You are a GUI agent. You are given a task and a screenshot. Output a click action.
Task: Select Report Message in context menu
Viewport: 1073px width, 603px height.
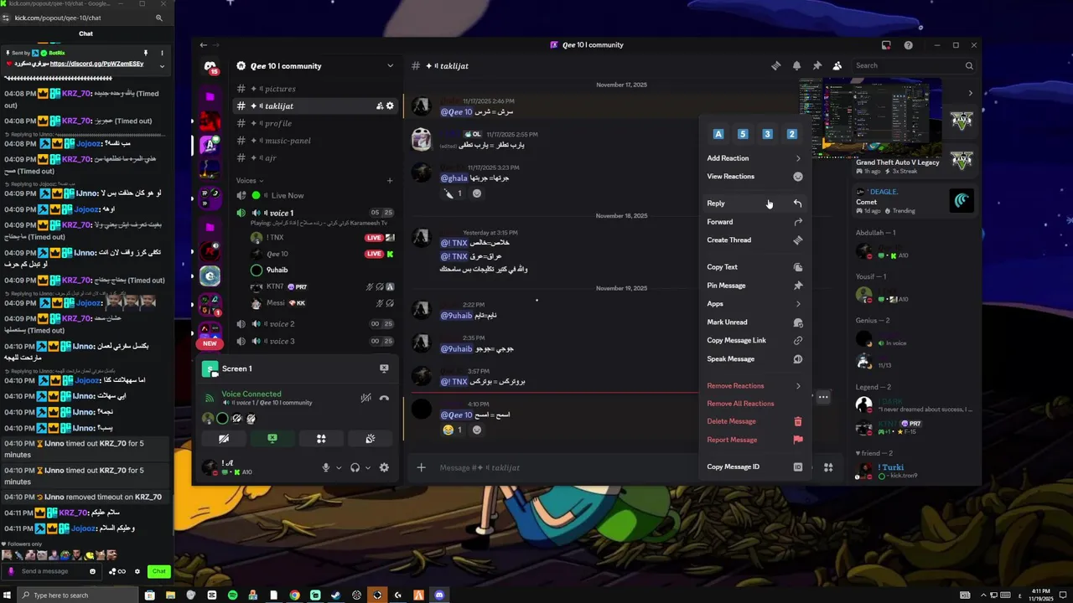point(754,440)
